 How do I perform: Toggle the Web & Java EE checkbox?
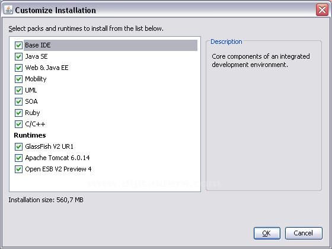(18, 68)
